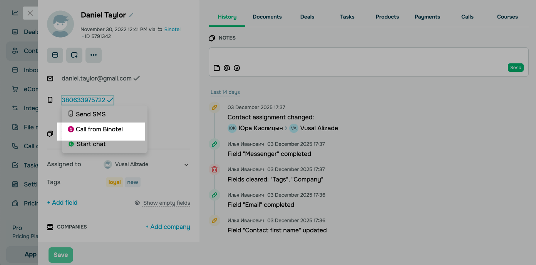Image resolution: width=536 pixels, height=265 pixels.
Task: Click the emoji icon in notes
Action: (x=237, y=68)
